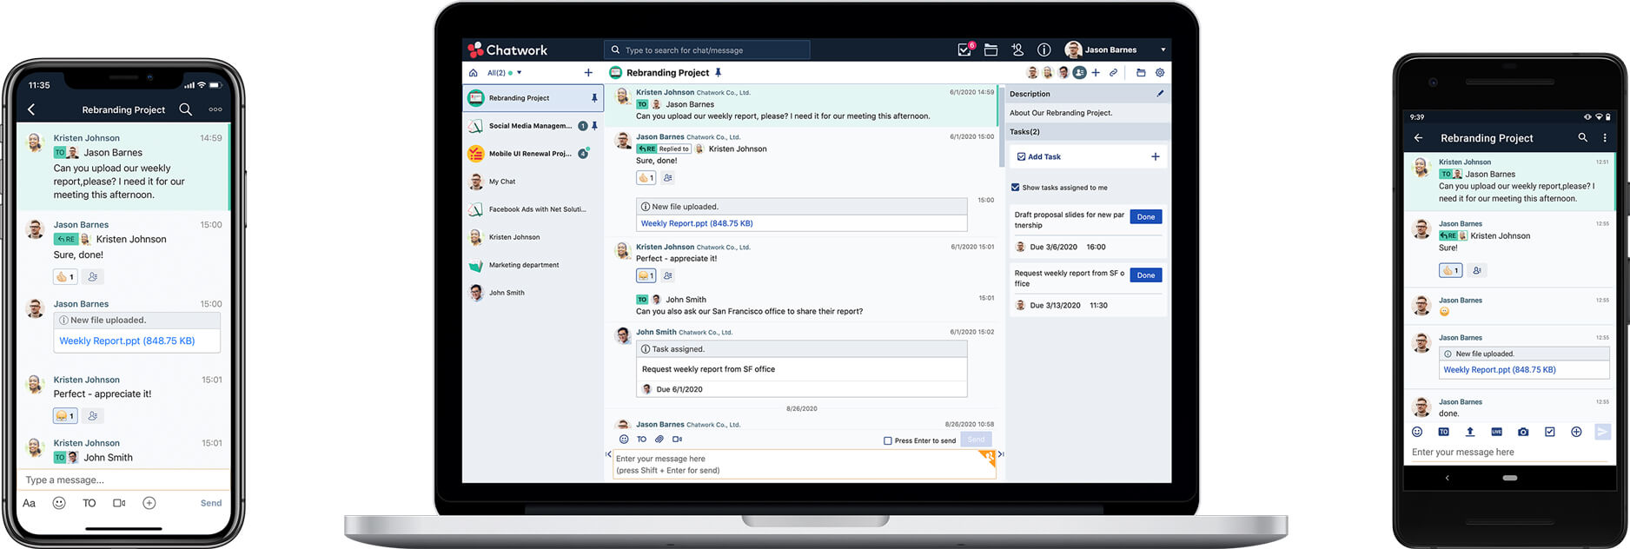Open Weekly Report.ppt link in laptop chat
Screen dimensions: 1630x549
(x=697, y=223)
